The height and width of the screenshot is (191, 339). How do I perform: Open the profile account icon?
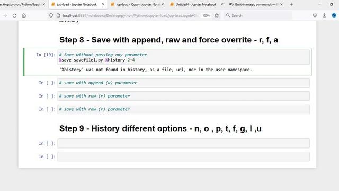334,15
